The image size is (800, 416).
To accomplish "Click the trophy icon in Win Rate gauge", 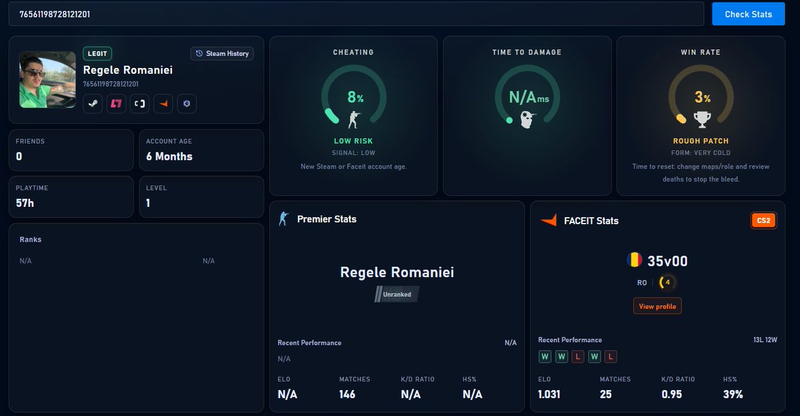I will (x=701, y=119).
